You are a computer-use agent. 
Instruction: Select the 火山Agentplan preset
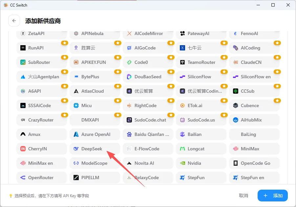[42, 77]
